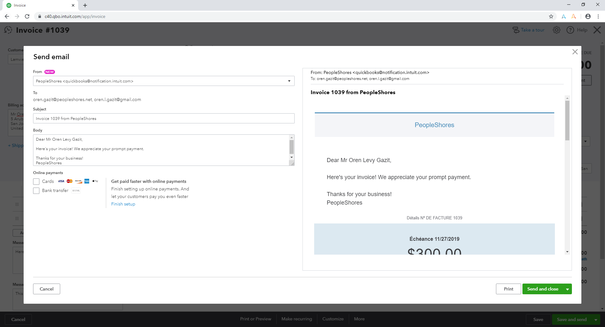Image resolution: width=605 pixels, height=327 pixels.
Task: Click scroll-down arrow of email preview
Action: point(567,252)
